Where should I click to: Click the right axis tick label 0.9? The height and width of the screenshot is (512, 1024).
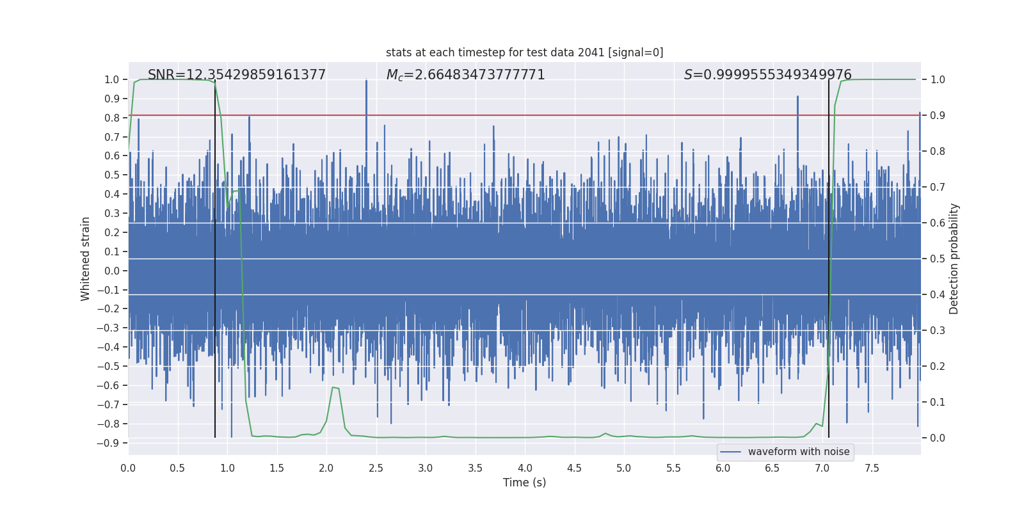pos(938,116)
